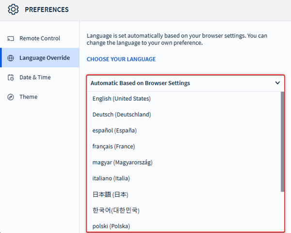Select the Language Override tab label
Viewport: 291px width, 233px height.
click(45, 58)
